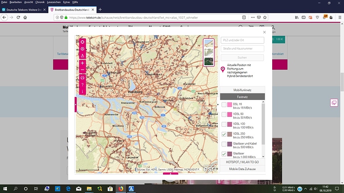Image resolution: width=344 pixels, height=193 pixels.
Task: Close the map dialog overlay
Action: coord(264,32)
